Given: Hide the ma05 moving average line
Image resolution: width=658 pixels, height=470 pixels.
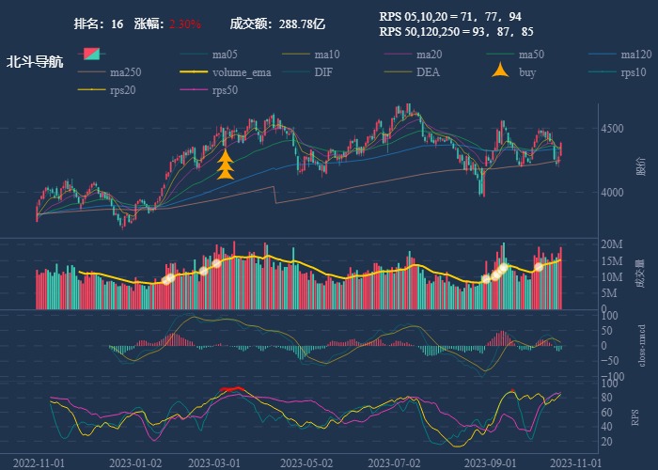Looking at the screenshot, I should coord(194,55).
